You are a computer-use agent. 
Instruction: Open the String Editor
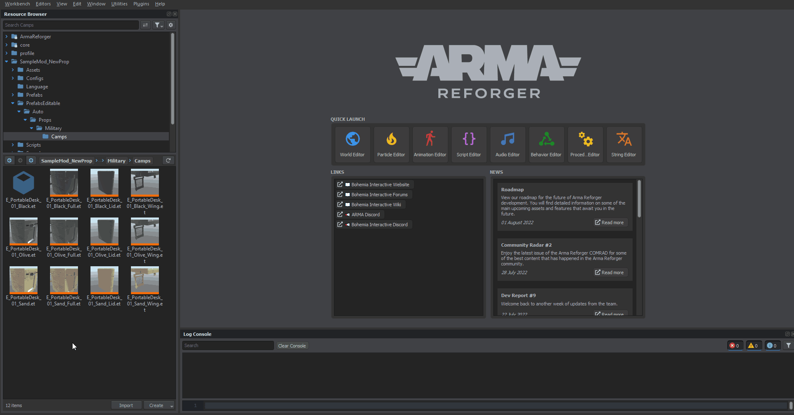pos(624,144)
